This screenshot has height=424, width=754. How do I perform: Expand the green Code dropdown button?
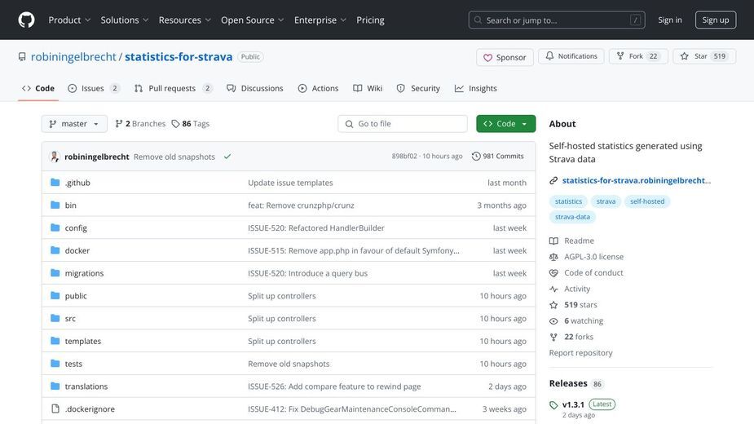click(506, 124)
